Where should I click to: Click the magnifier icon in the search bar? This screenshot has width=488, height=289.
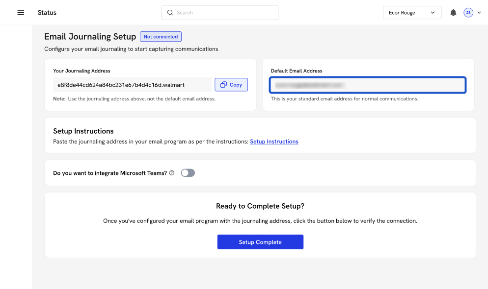(170, 13)
